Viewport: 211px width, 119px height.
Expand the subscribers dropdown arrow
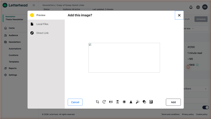206,89
